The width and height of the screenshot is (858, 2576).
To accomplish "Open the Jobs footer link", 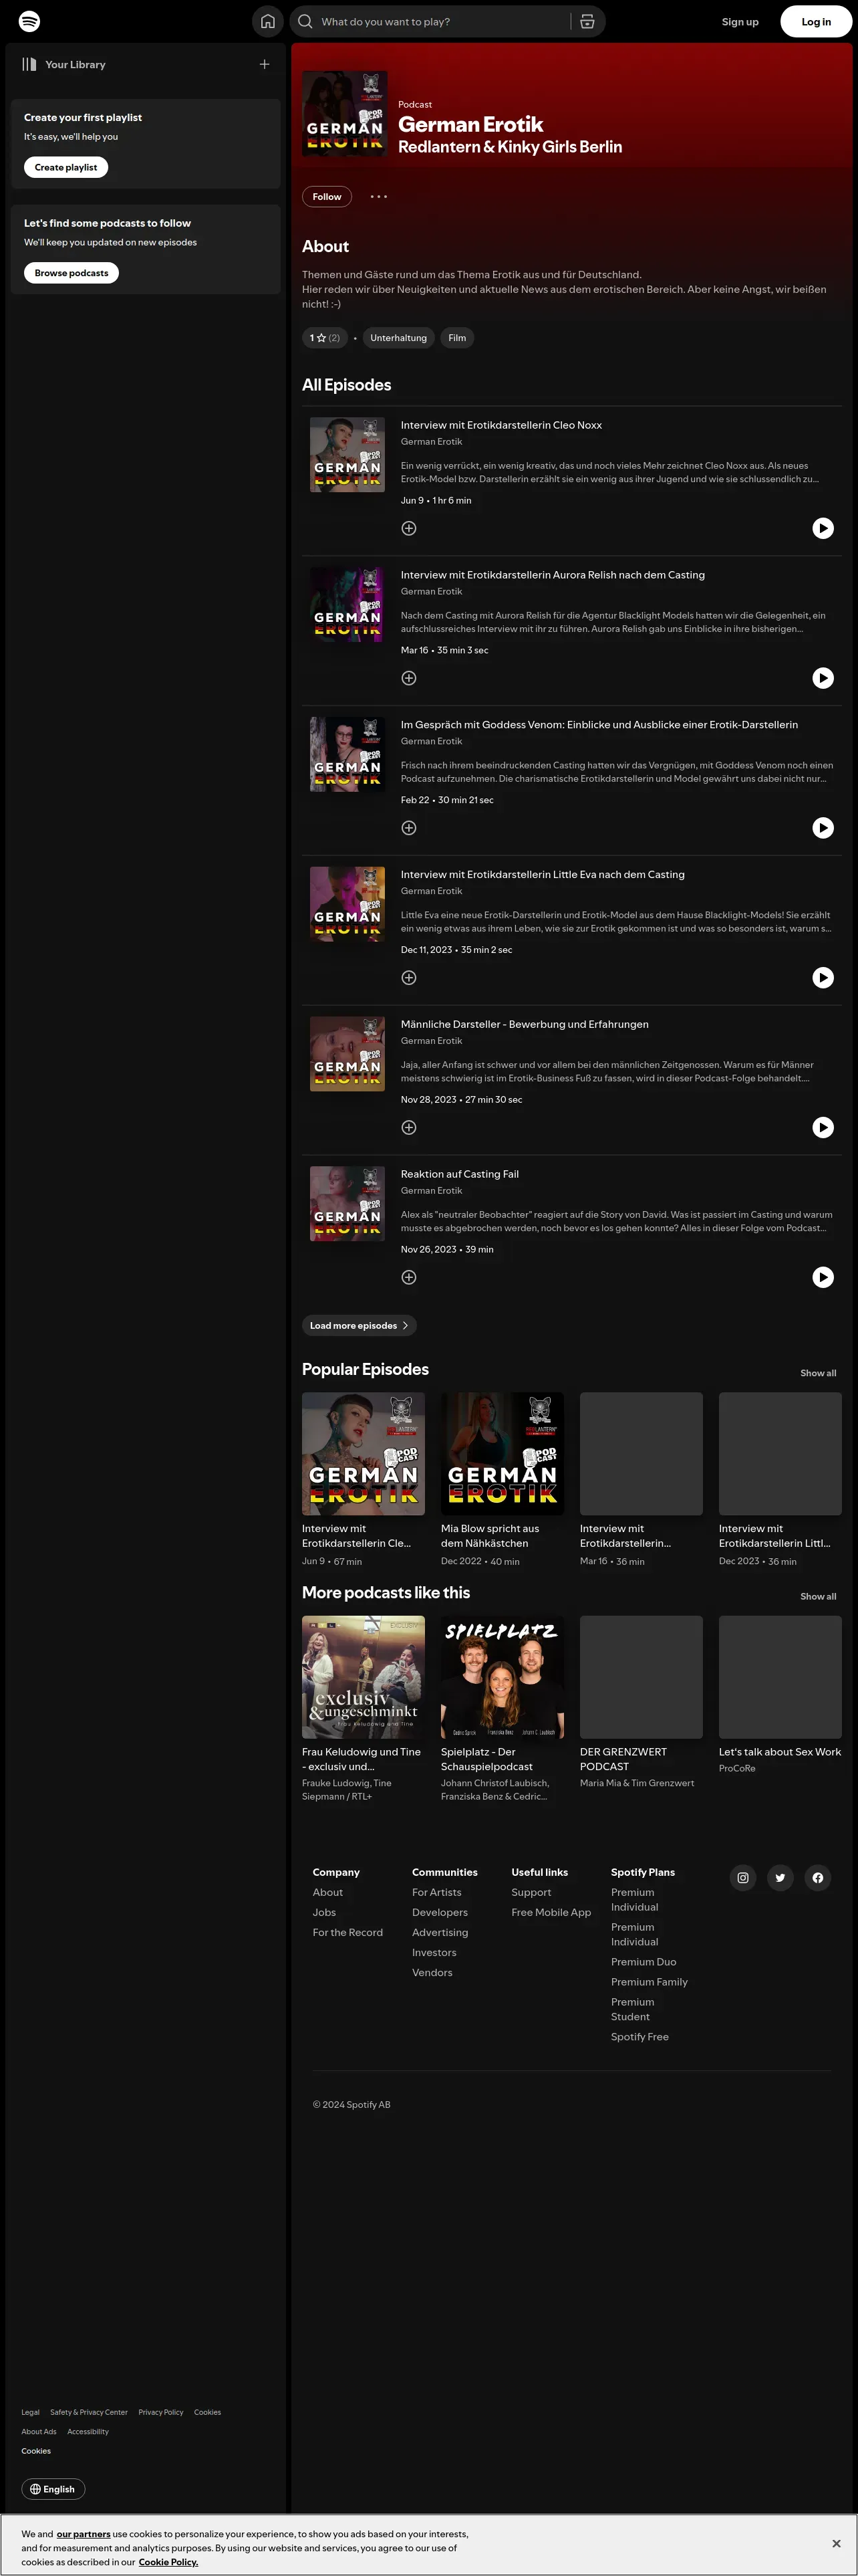I will 323,1912.
